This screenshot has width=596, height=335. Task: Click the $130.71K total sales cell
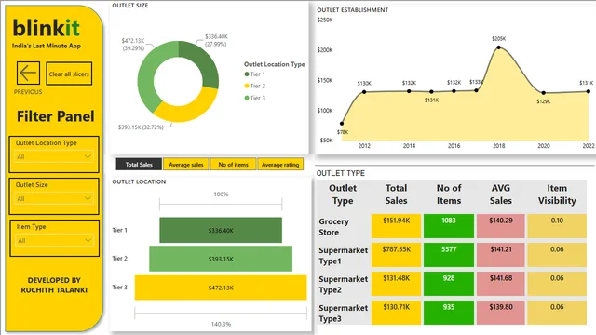click(x=396, y=313)
